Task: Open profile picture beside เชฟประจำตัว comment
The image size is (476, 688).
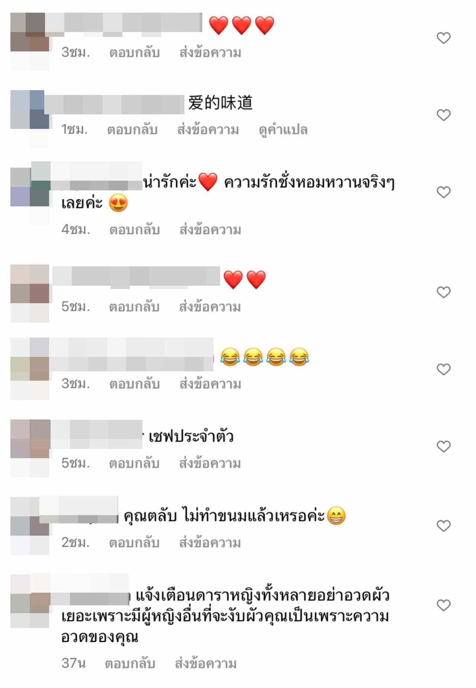Action: (x=30, y=439)
